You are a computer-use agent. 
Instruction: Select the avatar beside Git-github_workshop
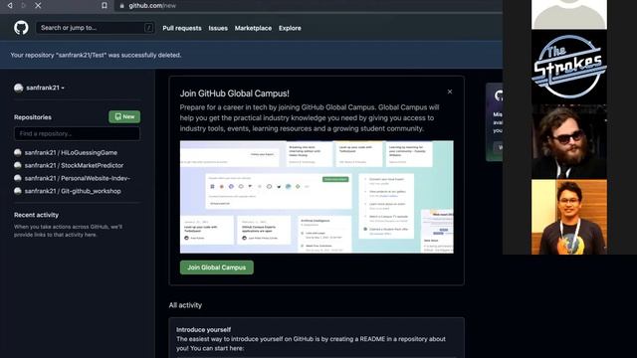[18, 191]
